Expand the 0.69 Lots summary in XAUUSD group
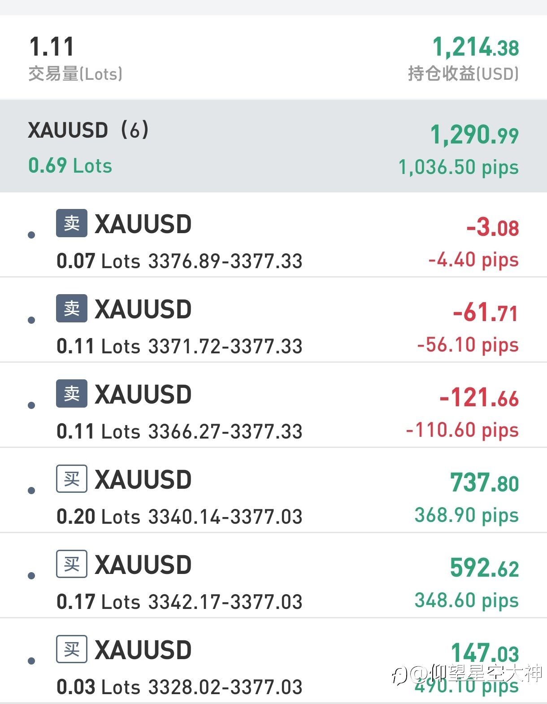 [70, 166]
